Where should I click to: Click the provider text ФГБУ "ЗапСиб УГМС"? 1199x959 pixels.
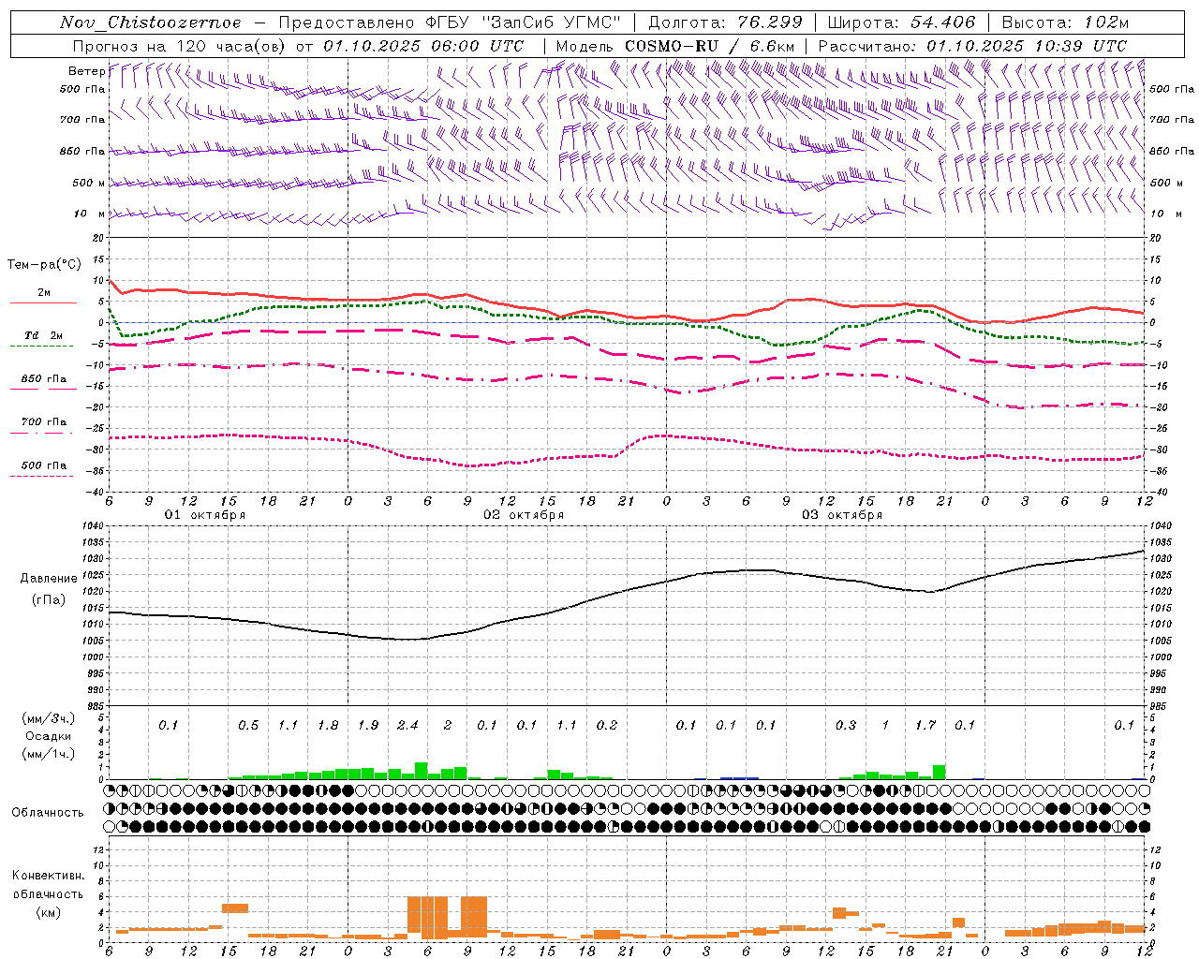pos(525,22)
